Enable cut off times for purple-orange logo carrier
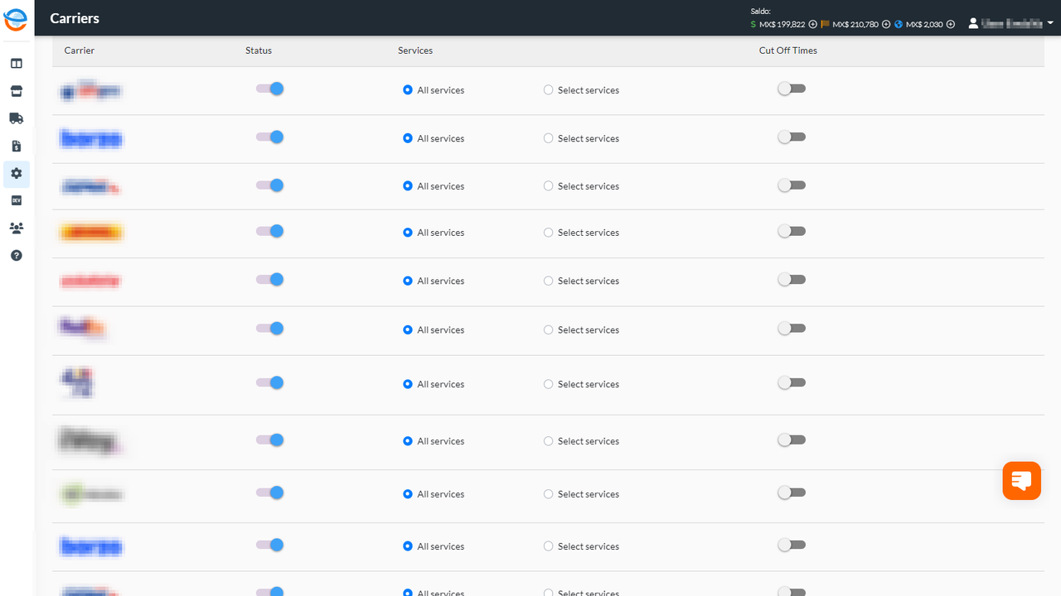The height and width of the screenshot is (596, 1061). tap(792, 329)
